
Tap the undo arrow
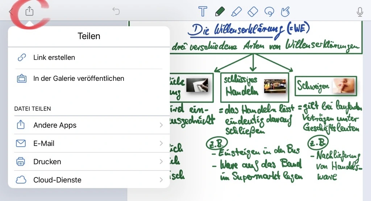[x=116, y=11]
